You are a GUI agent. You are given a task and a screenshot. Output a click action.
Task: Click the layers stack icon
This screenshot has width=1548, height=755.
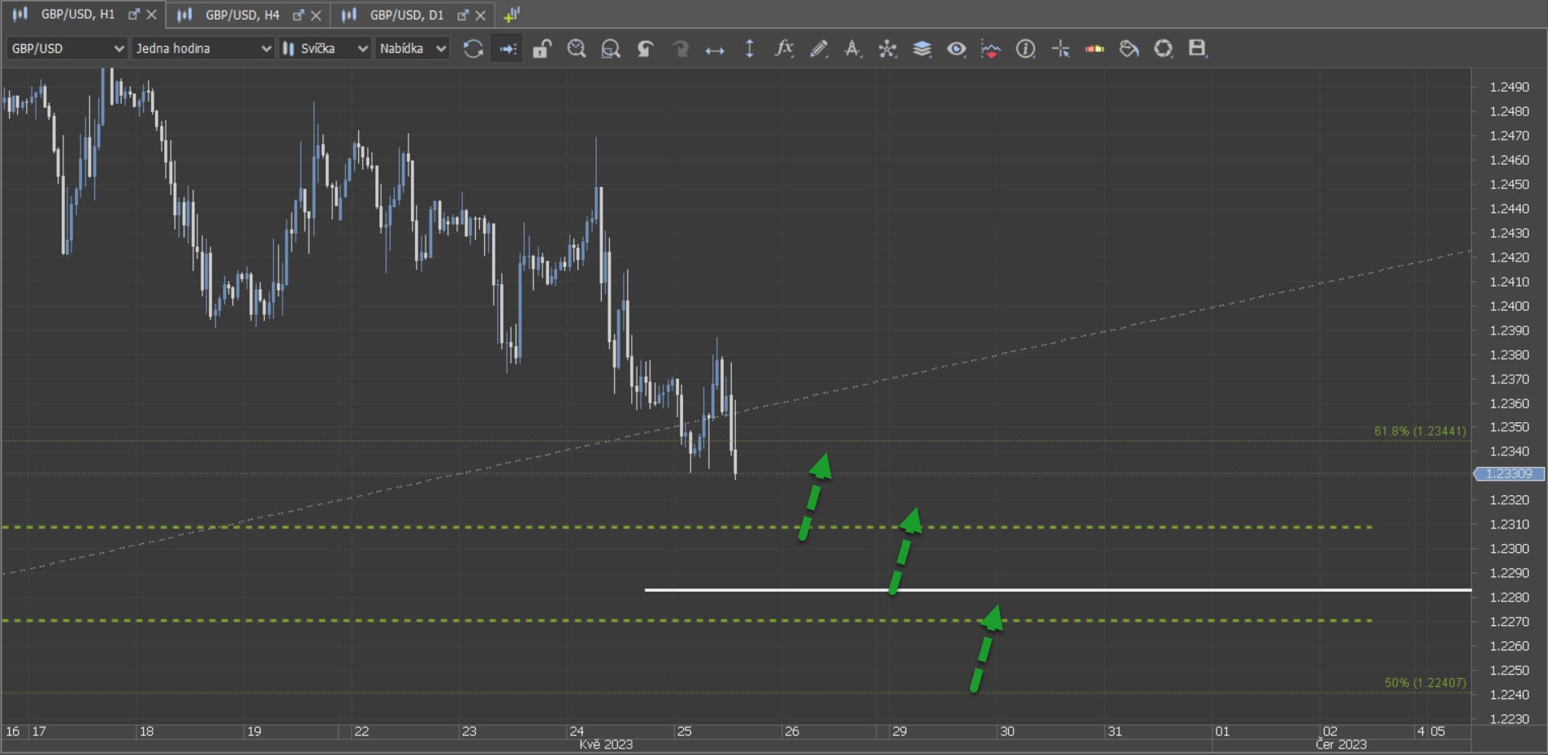(x=922, y=49)
